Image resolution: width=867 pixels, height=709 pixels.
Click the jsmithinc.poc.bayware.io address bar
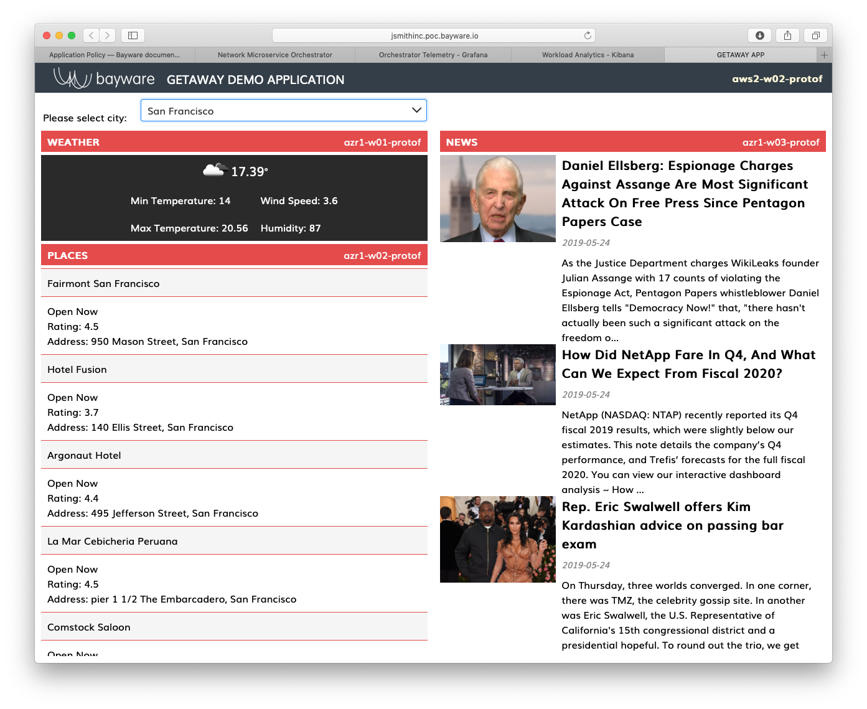[434, 35]
